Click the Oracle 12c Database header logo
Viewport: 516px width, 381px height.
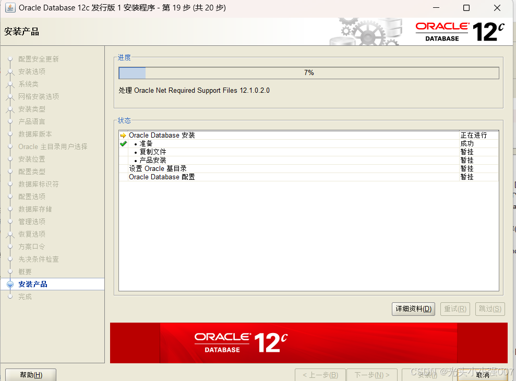click(x=460, y=32)
